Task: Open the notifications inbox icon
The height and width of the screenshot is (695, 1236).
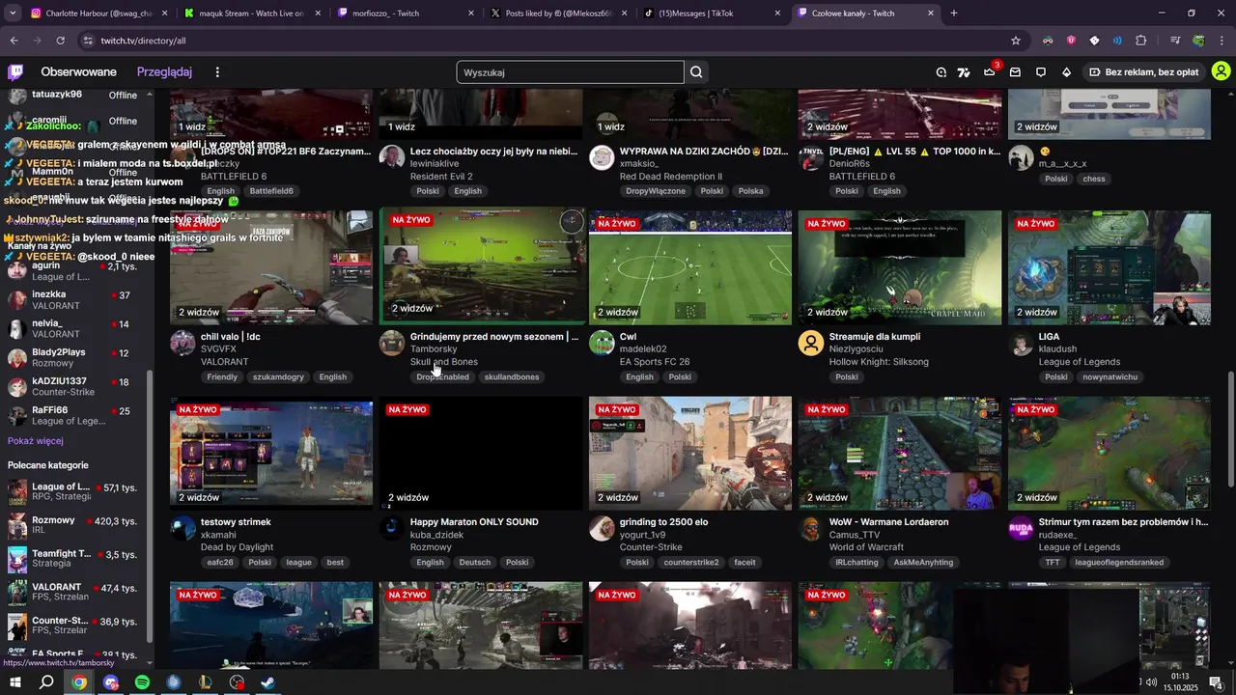Action: tap(1015, 72)
